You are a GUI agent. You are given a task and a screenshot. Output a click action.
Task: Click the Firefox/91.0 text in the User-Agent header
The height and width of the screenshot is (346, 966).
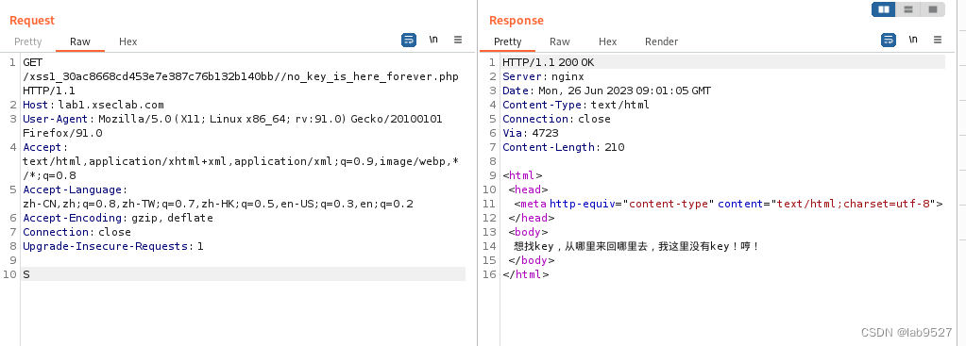coord(62,133)
